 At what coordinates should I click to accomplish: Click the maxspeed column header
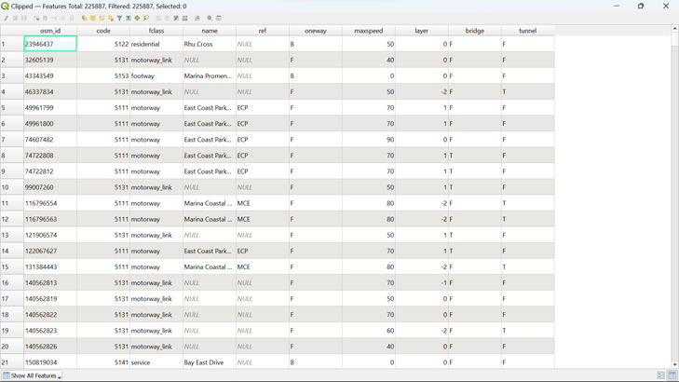point(368,31)
